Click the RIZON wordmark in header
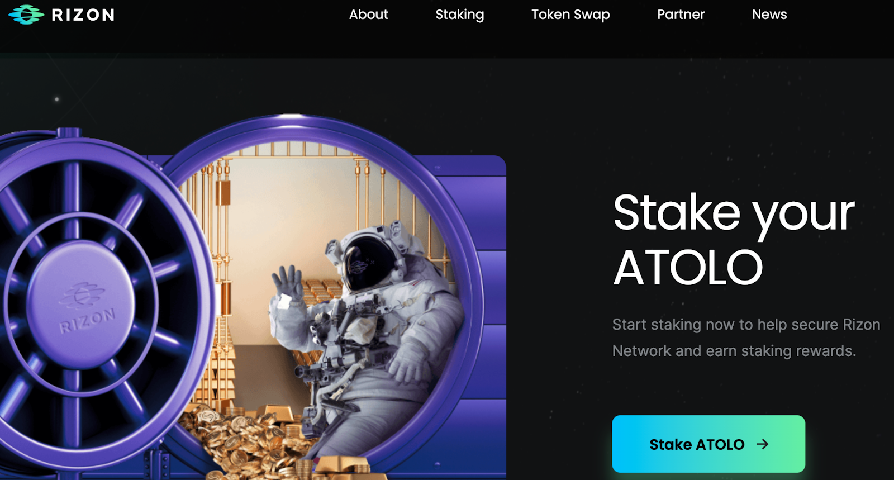This screenshot has width=894, height=480. click(x=83, y=15)
